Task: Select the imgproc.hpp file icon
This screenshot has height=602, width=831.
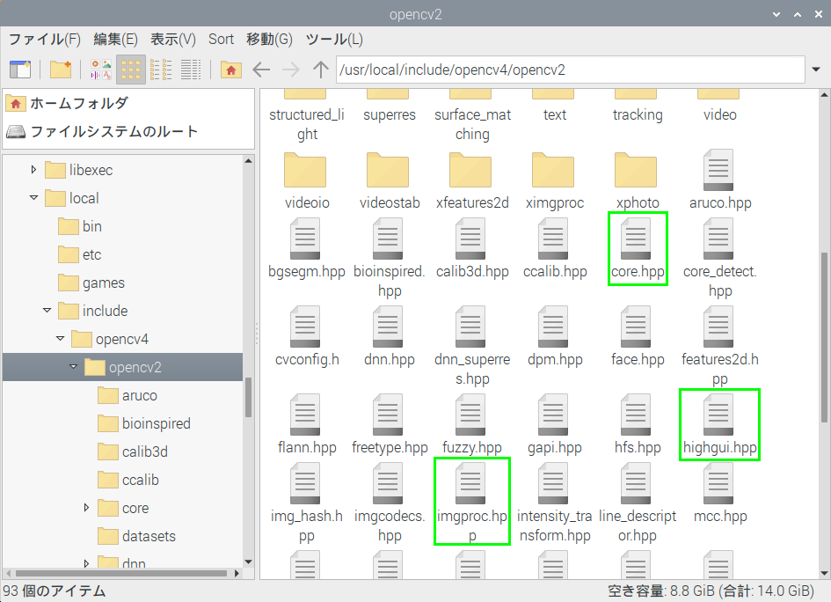Action: point(470,484)
